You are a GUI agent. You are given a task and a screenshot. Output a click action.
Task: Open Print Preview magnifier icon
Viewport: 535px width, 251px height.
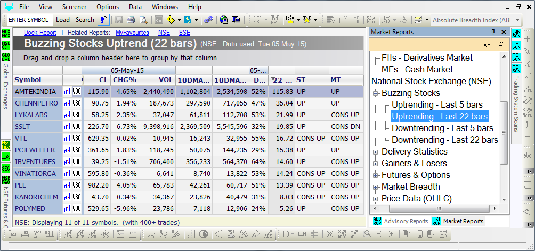pyautogui.click(x=143, y=20)
